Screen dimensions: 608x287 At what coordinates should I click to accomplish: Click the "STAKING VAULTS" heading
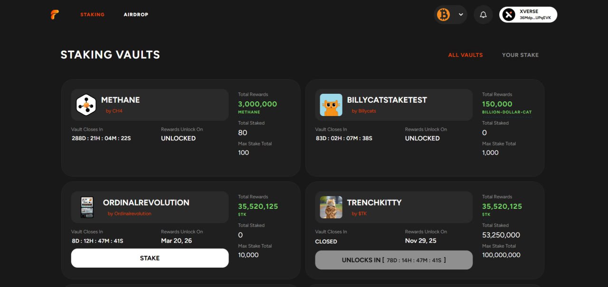pyautogui.click(x=110, y=55)
